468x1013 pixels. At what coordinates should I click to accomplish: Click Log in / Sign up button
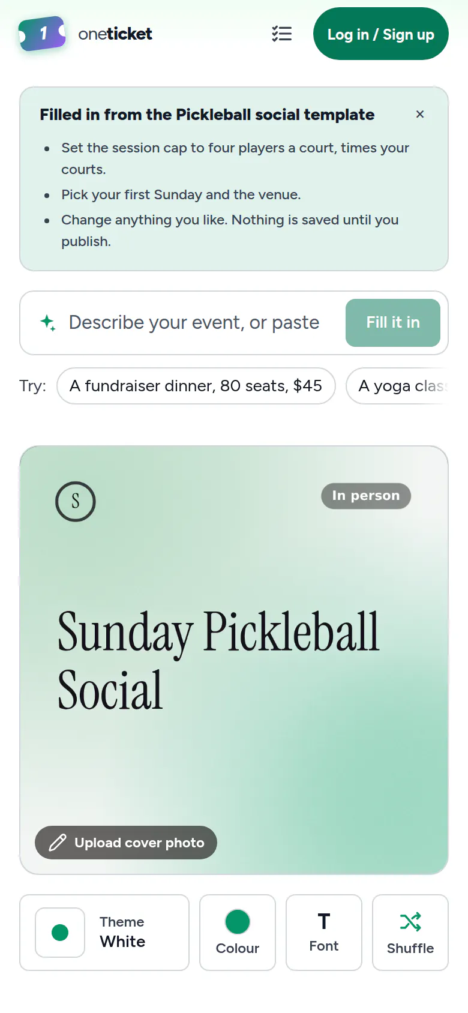point(381,34)
